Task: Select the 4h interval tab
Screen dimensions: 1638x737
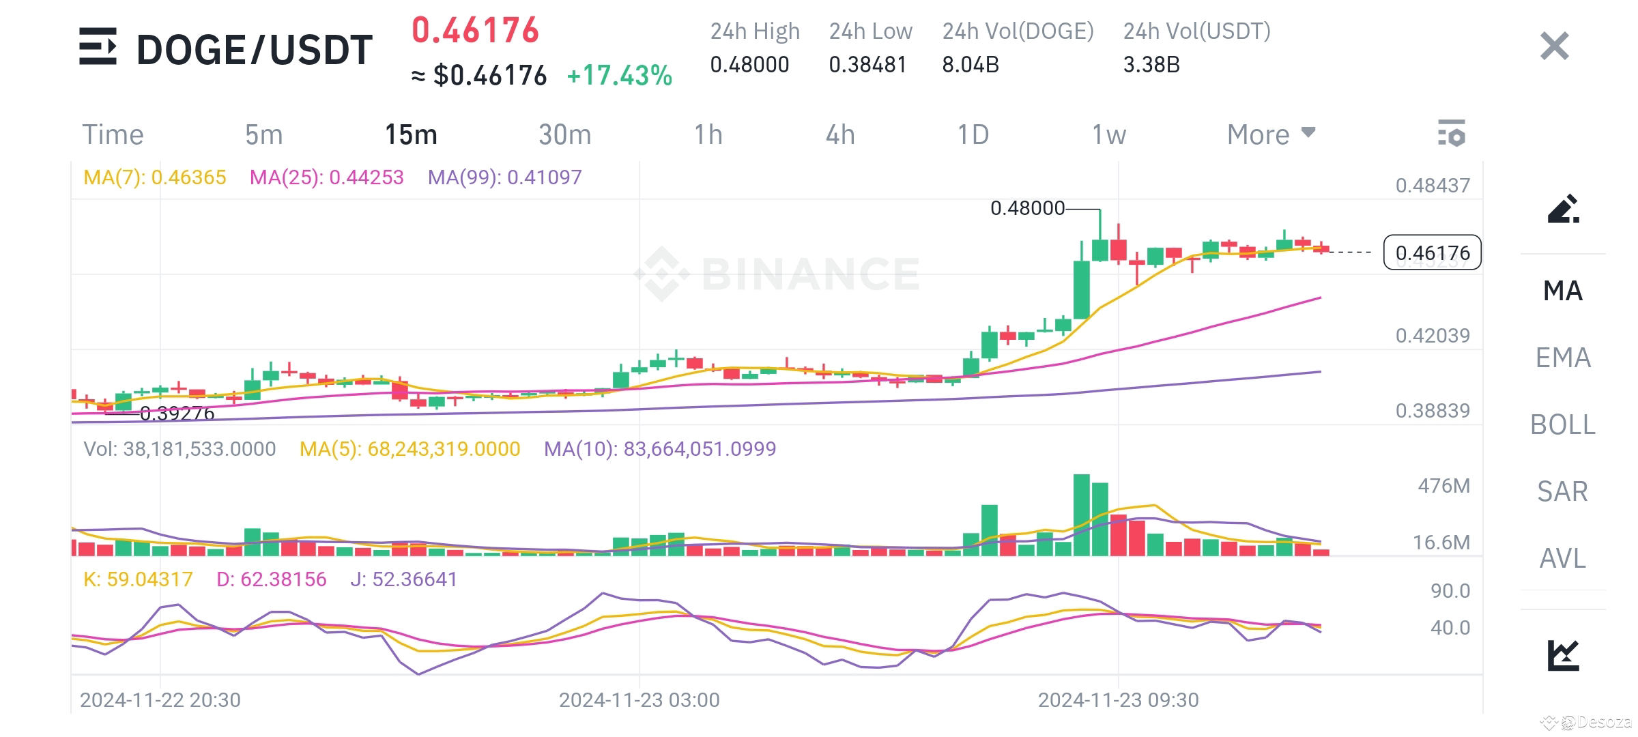Action: point(839,134)
